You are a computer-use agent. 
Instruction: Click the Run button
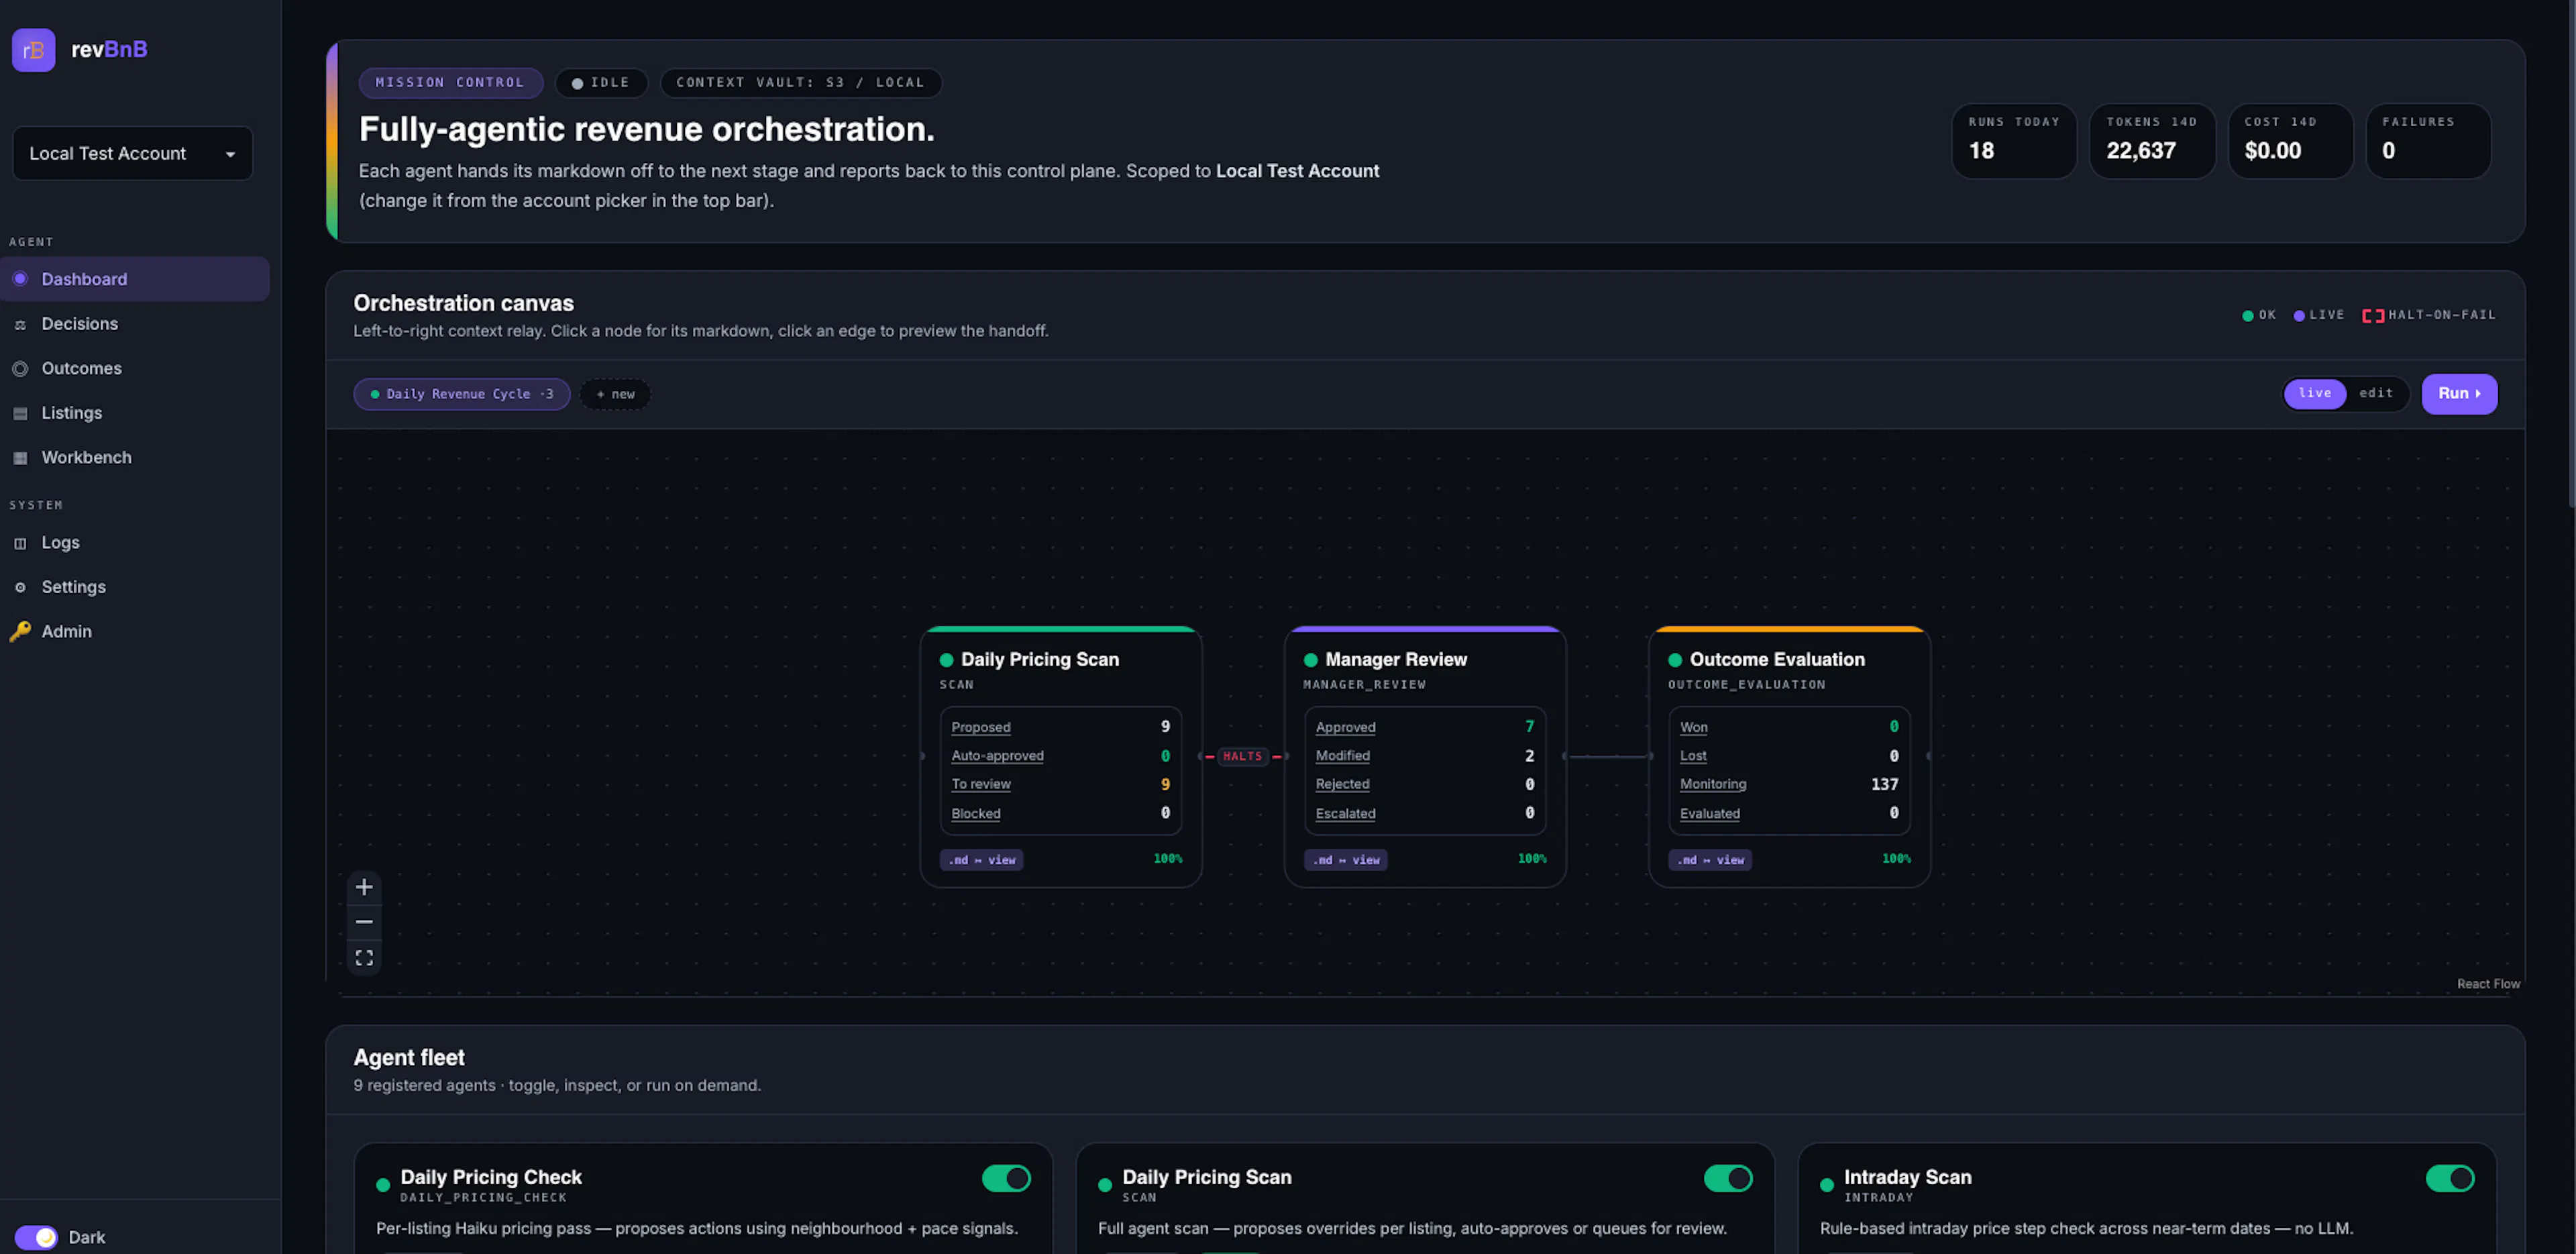click(2459, 394)
